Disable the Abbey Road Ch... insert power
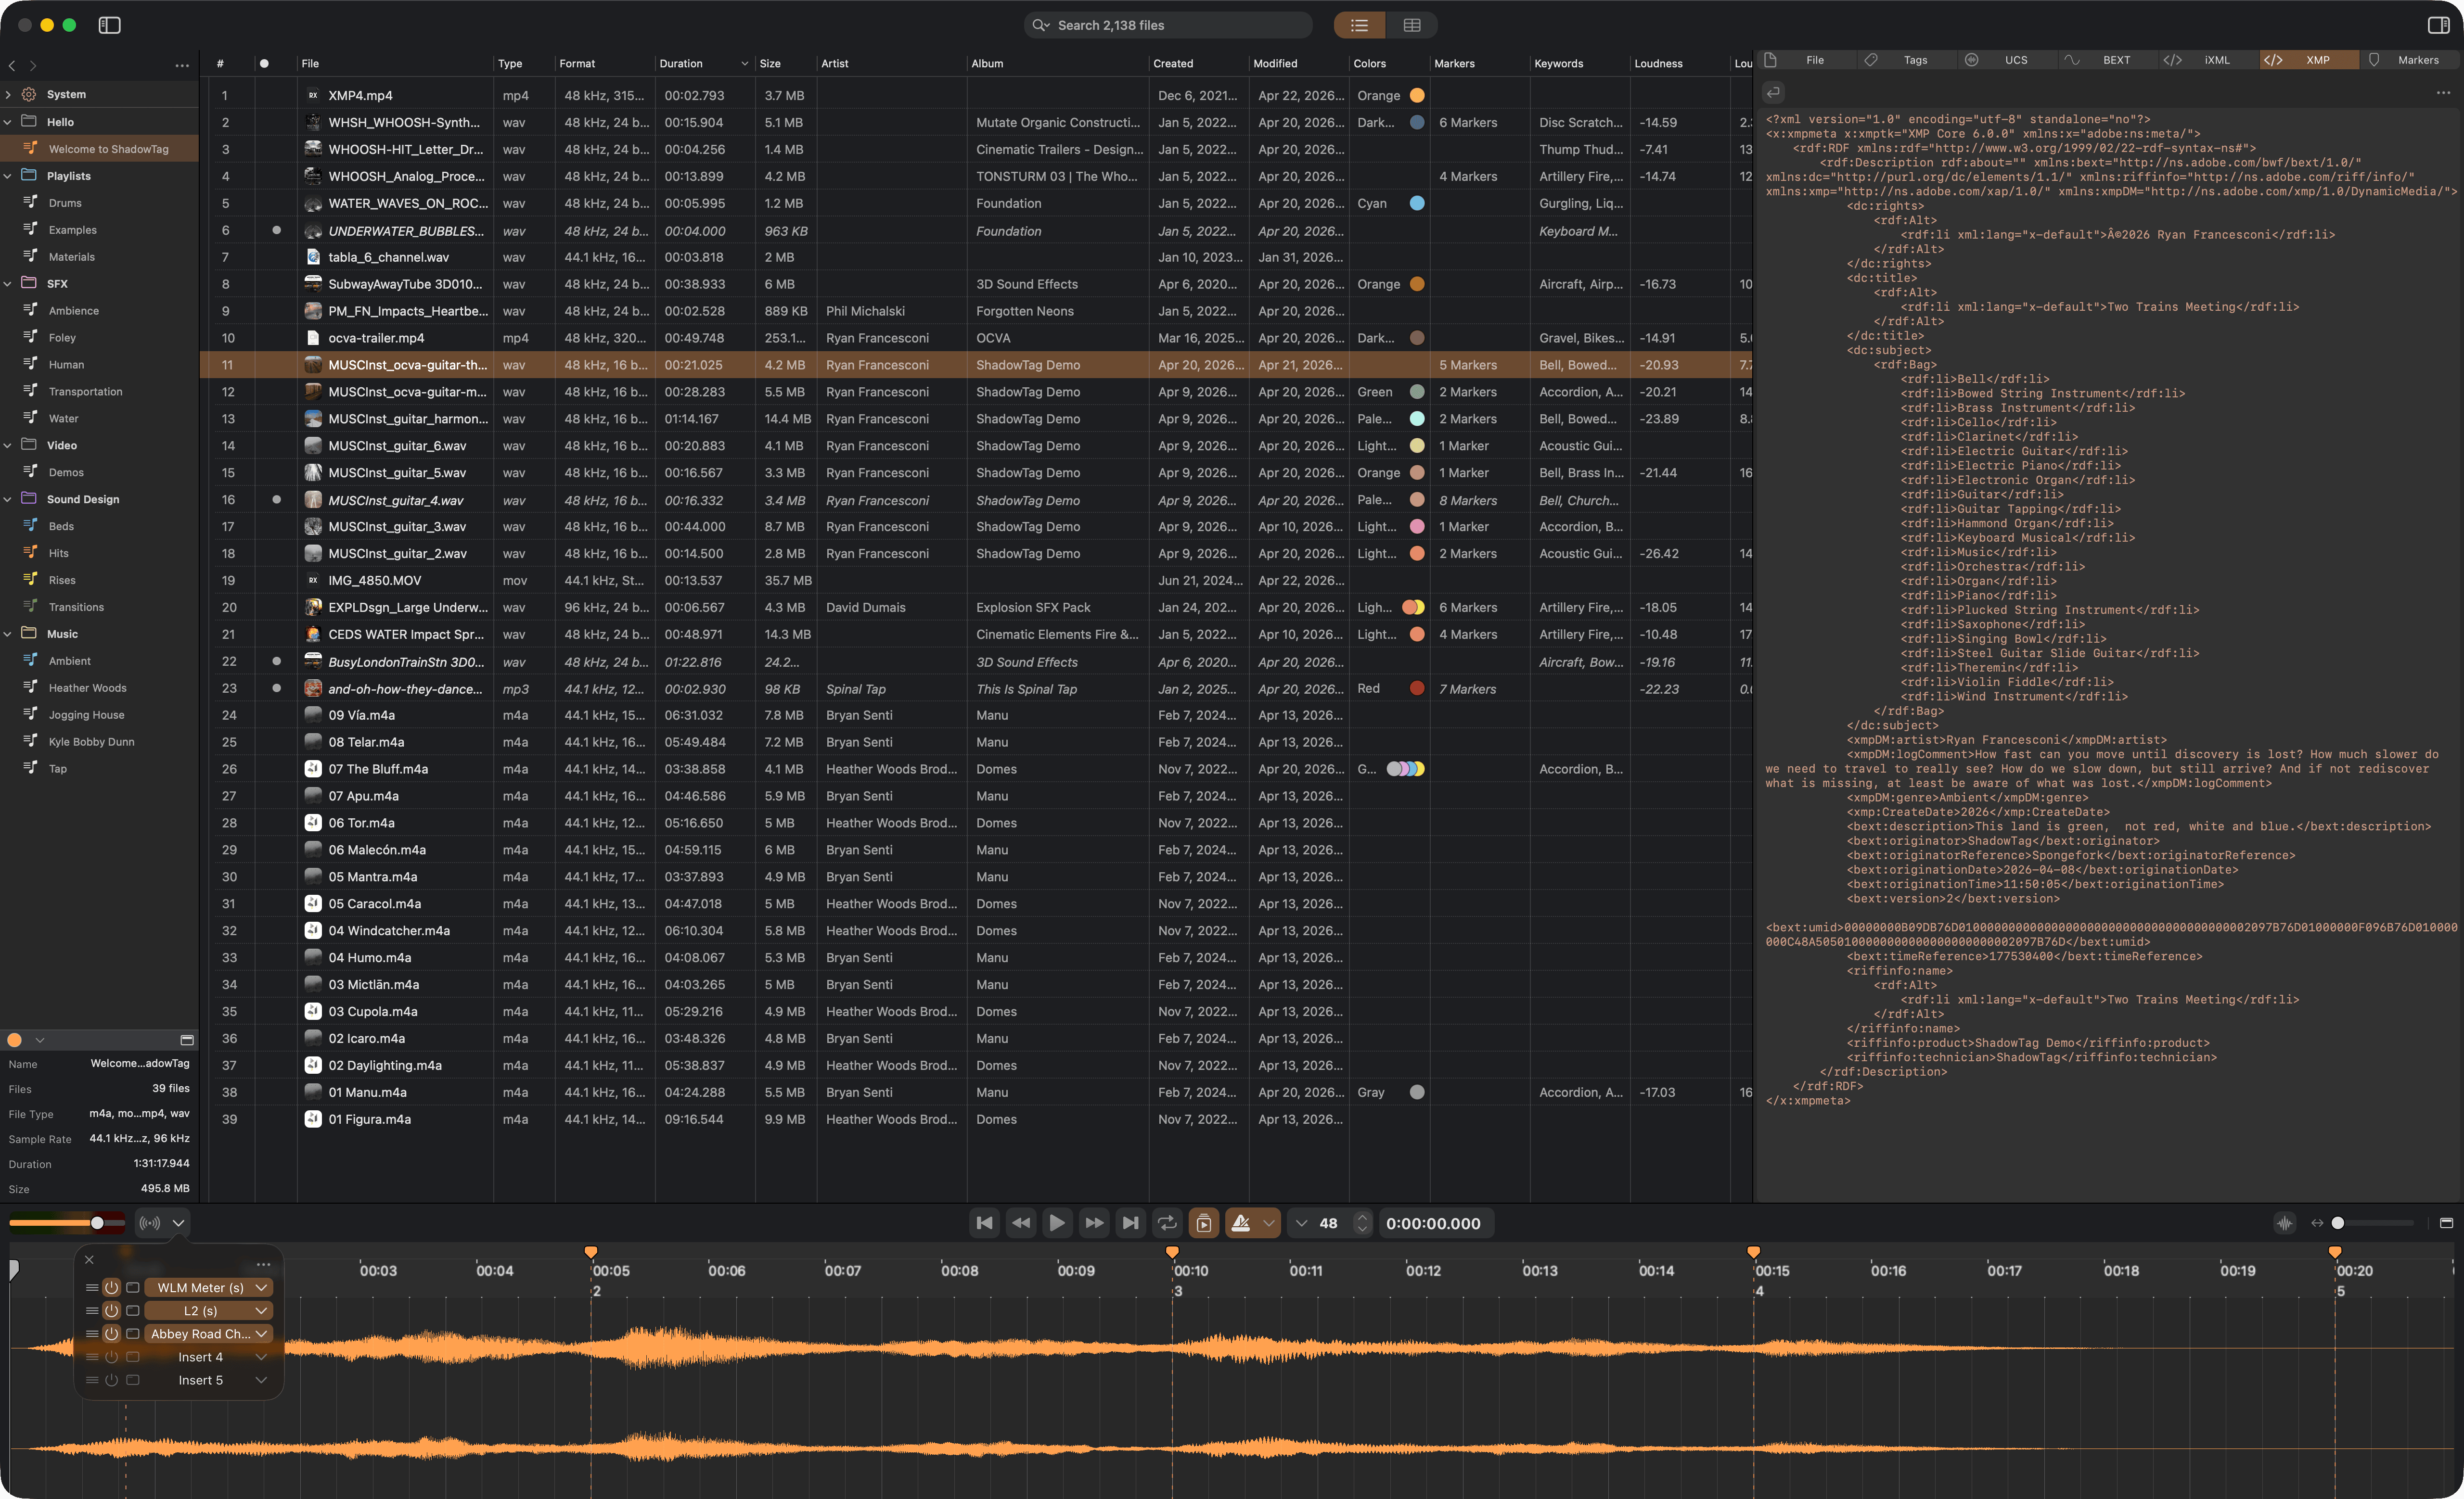 pyautogui.click(x=112, y=1334)
